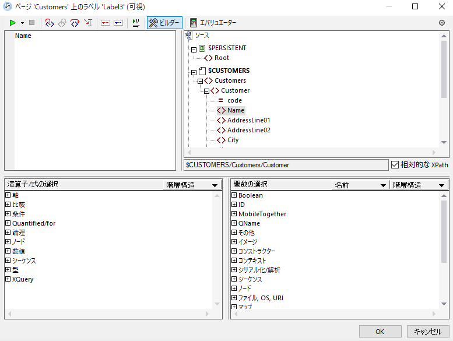Viewport: 453px width, 341px height.
Task: Expand the 軸 operator group
Action: 8,195
